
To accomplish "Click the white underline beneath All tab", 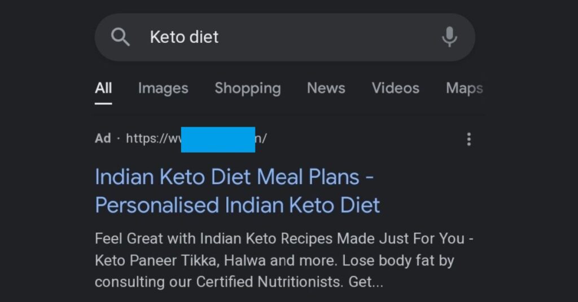I will pyautogui.click(x=103, y=103).
